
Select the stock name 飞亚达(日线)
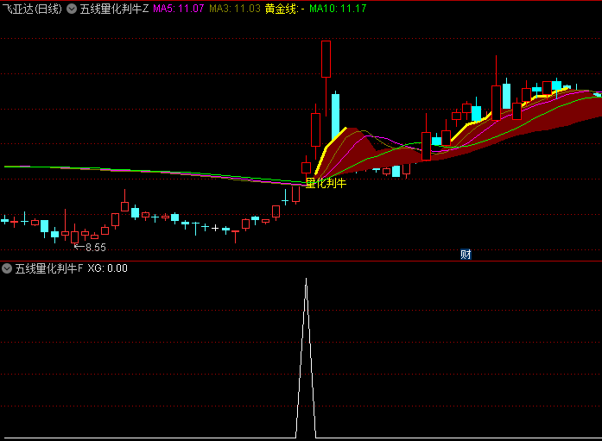[33, 9]
